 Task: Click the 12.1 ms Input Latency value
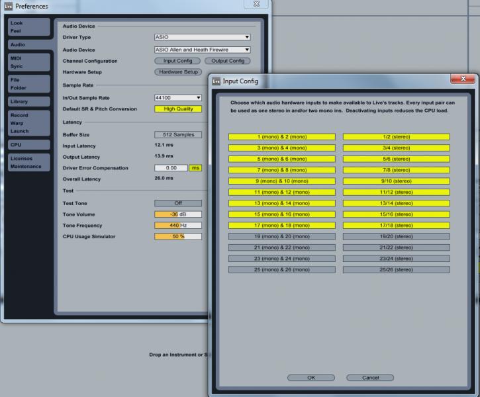[x=164, y=145]
